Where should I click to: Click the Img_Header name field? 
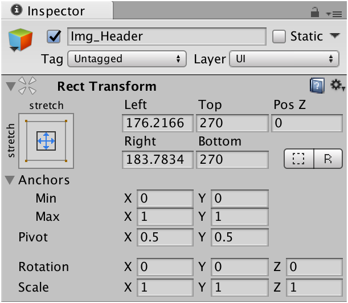coord(166,37)
